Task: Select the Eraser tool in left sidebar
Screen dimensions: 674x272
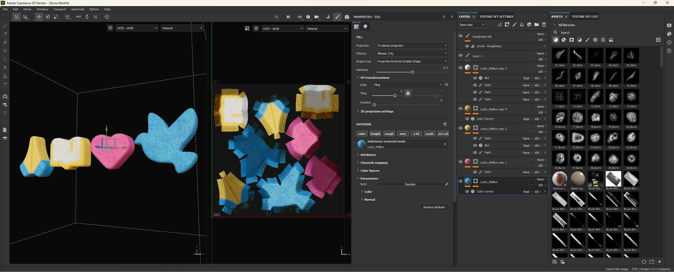Action: point(5,34)
